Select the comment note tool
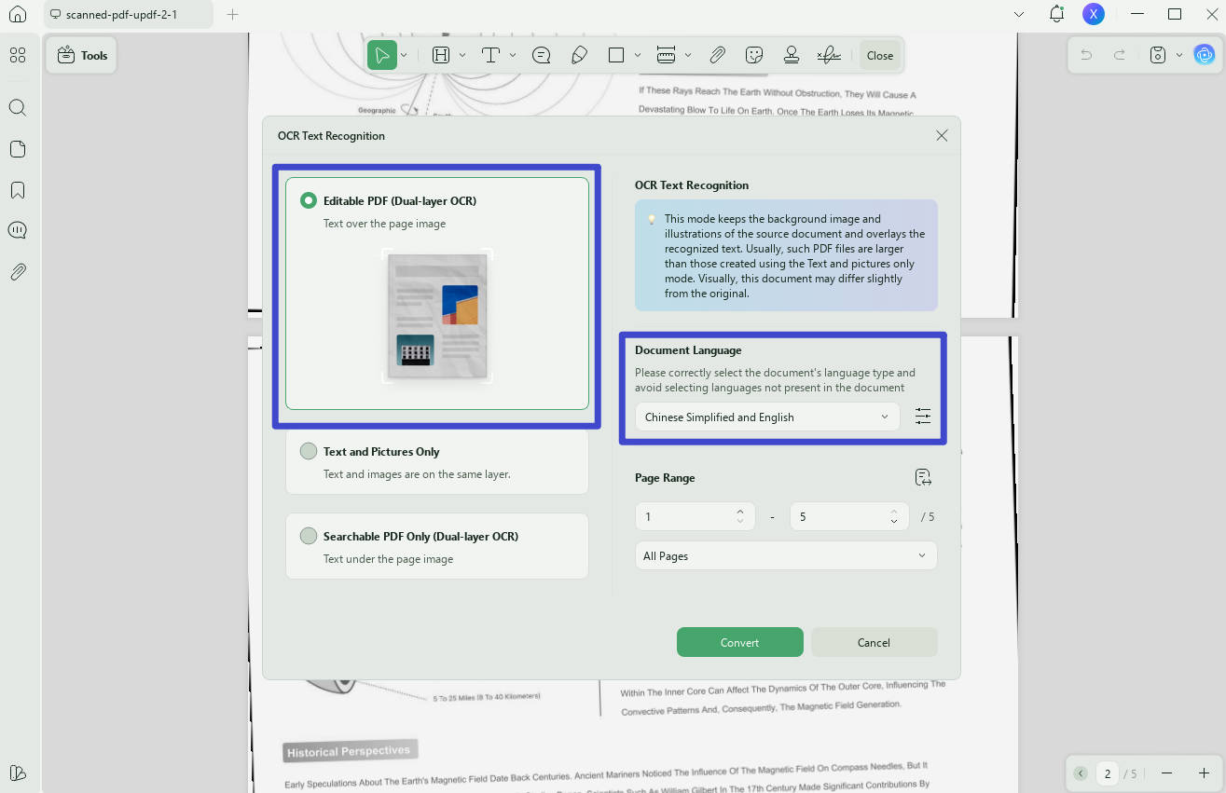The image size is (1226, 793). tap(541, 55)
